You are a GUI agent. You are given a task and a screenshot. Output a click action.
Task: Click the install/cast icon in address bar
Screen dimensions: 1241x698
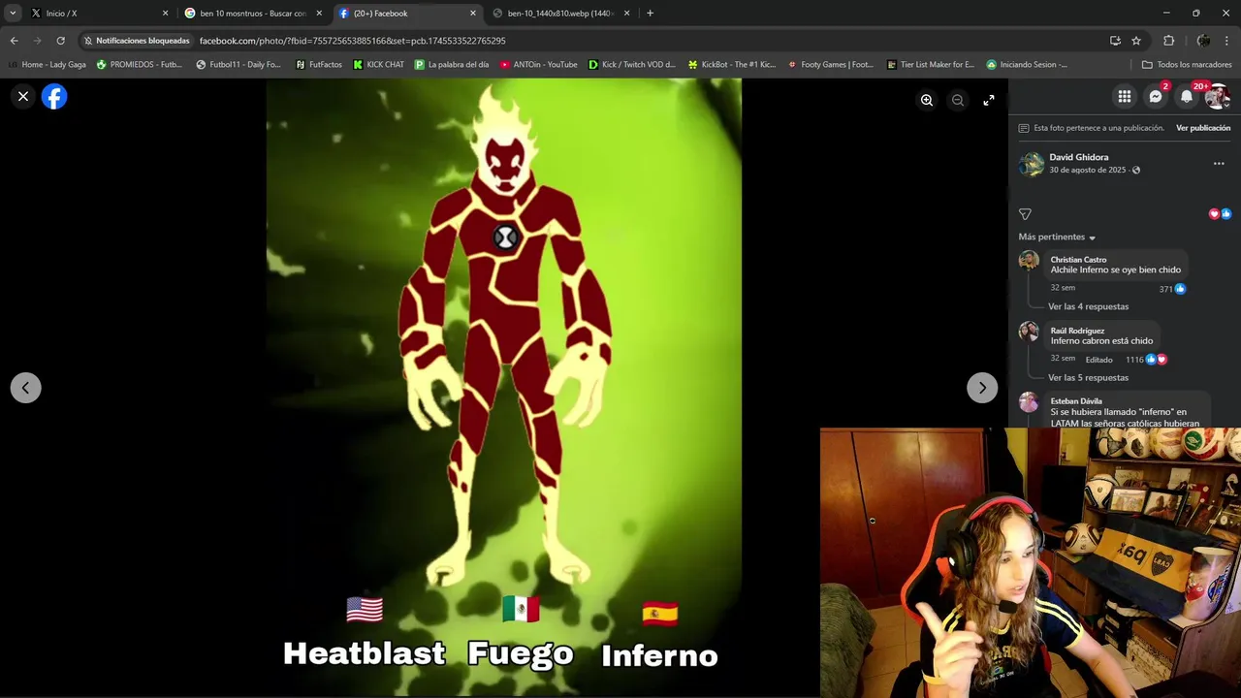pyautogui.click(x=1115, y=41)
